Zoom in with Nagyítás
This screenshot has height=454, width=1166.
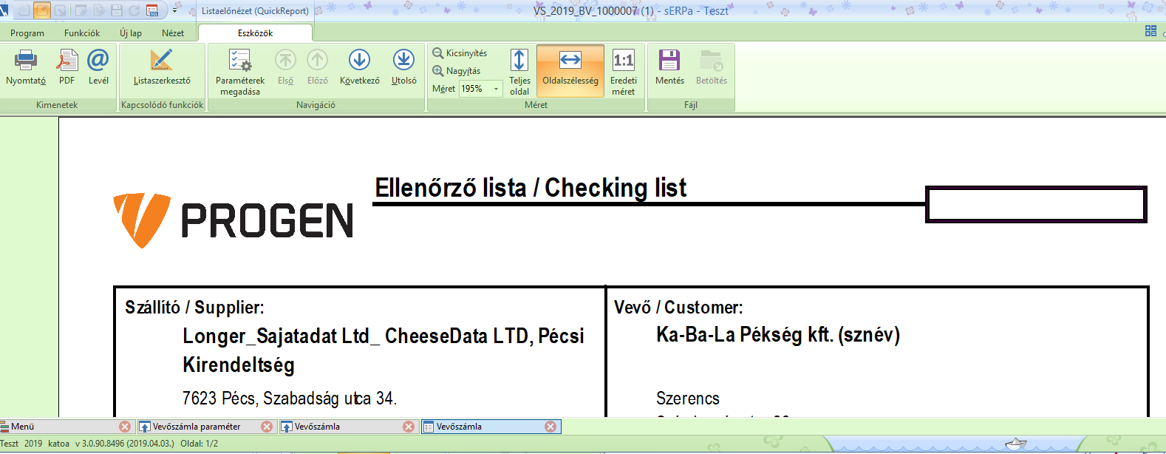click(x=457, y=71)
